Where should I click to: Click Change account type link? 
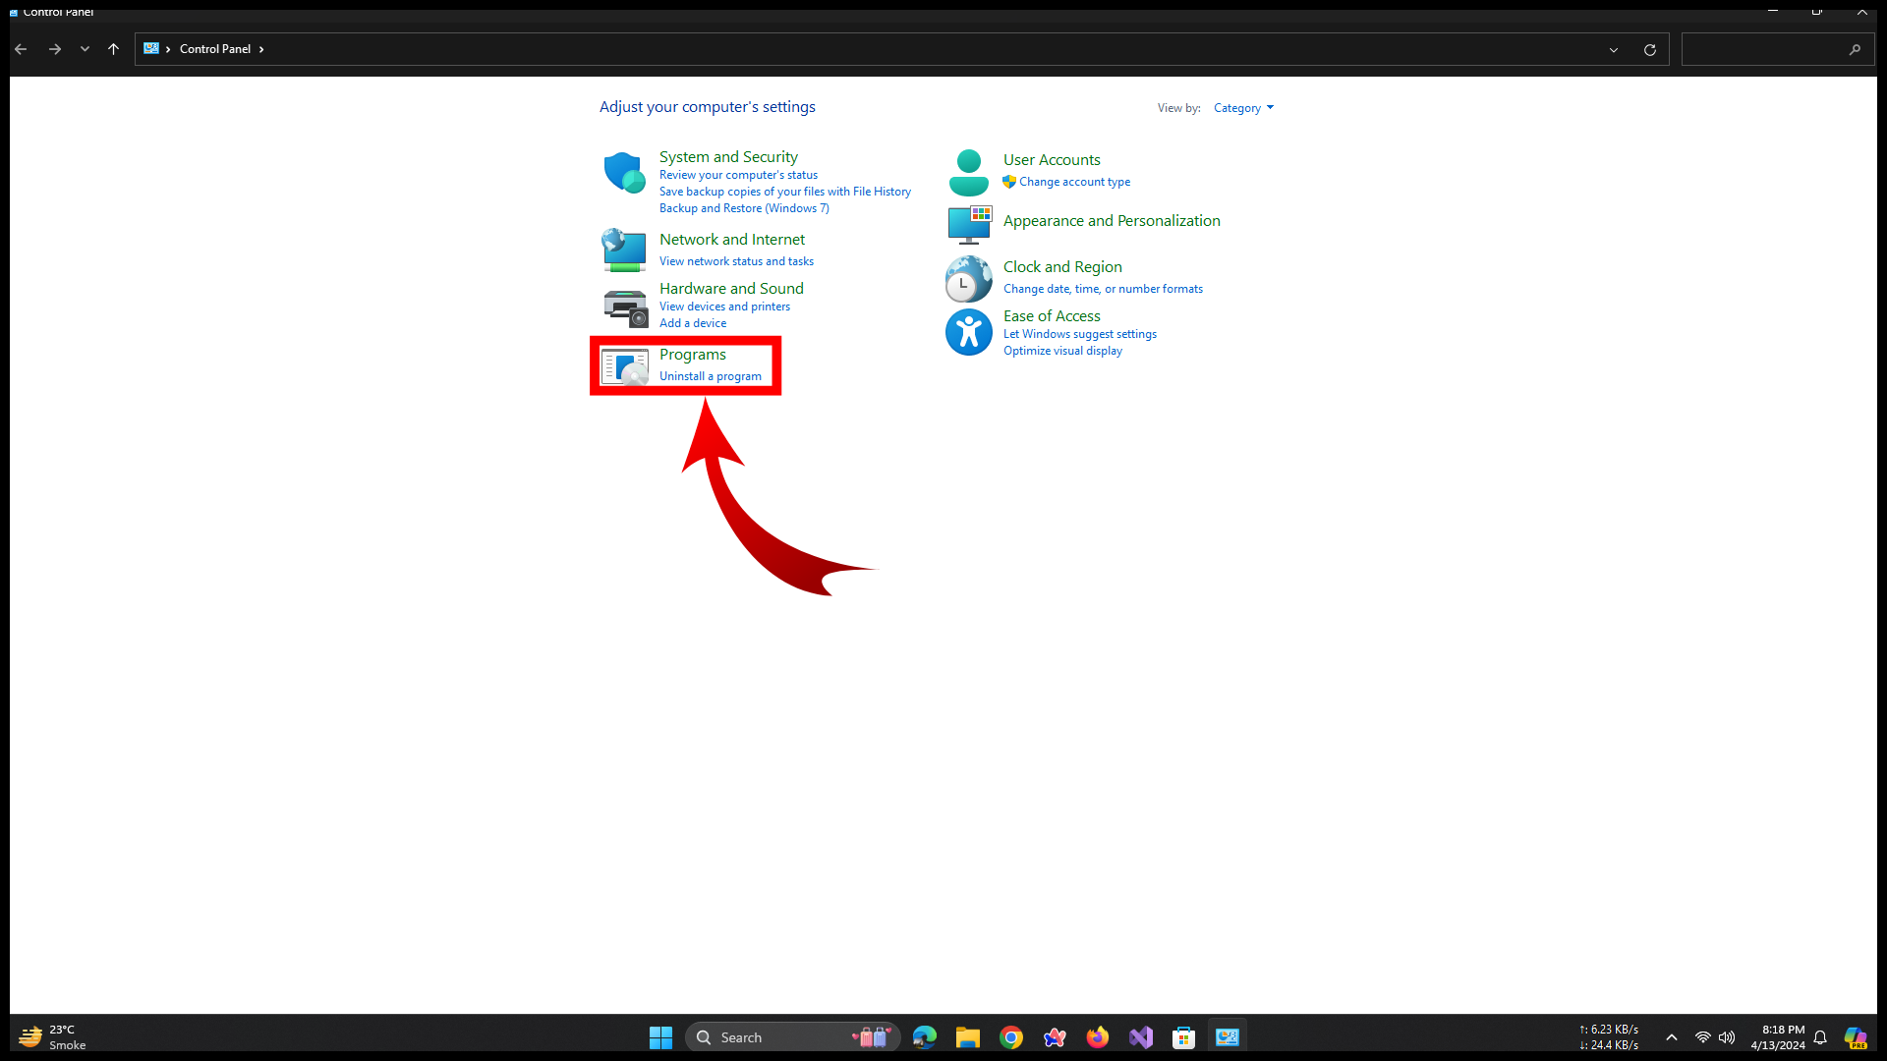pyautogui.click(x=1074, y=182)
